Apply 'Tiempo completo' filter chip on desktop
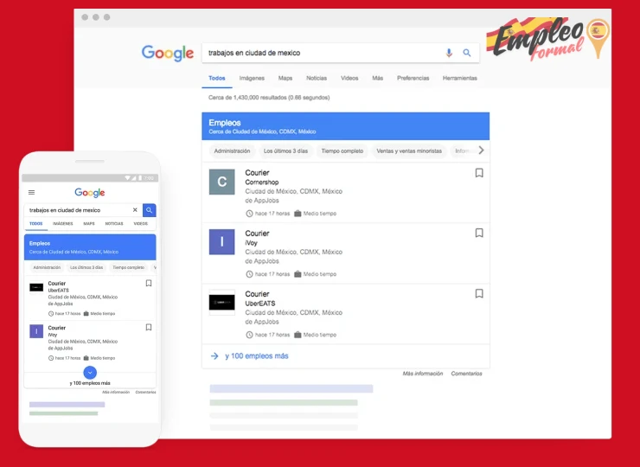 click(342, 151)
